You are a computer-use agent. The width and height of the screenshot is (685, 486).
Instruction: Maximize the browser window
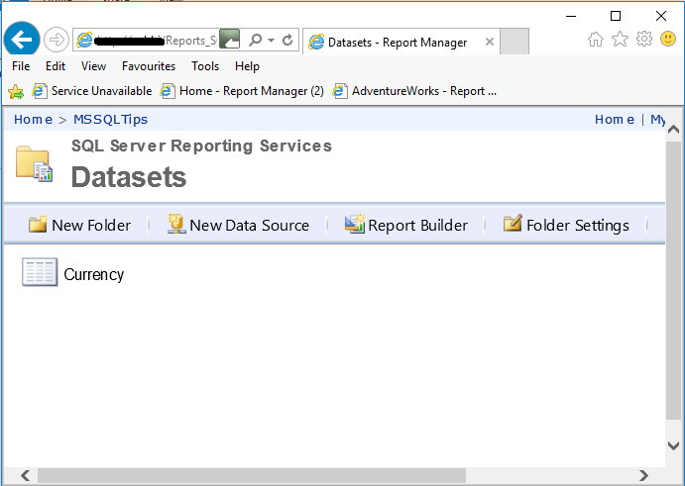(616, 16)
